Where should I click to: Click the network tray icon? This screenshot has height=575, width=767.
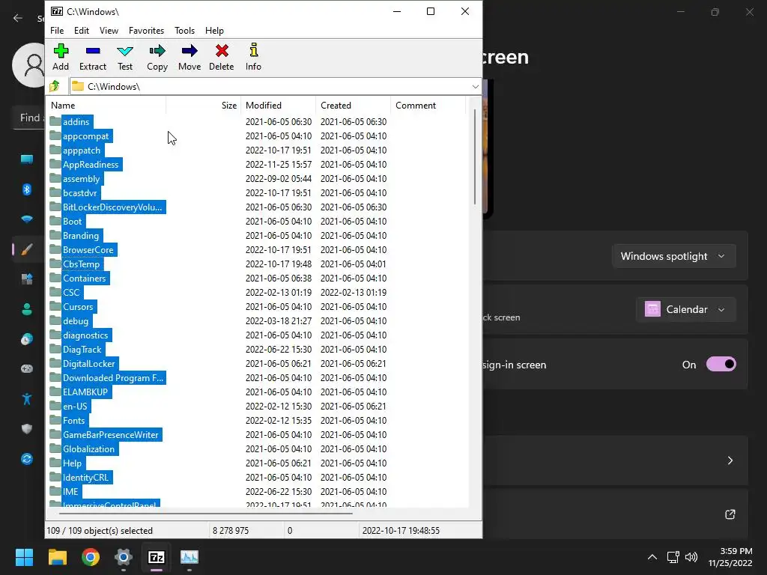pyautogui.click(x=673, y=557)
